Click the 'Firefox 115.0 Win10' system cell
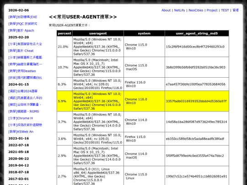The image size is (247, 185). pos(144,139)
